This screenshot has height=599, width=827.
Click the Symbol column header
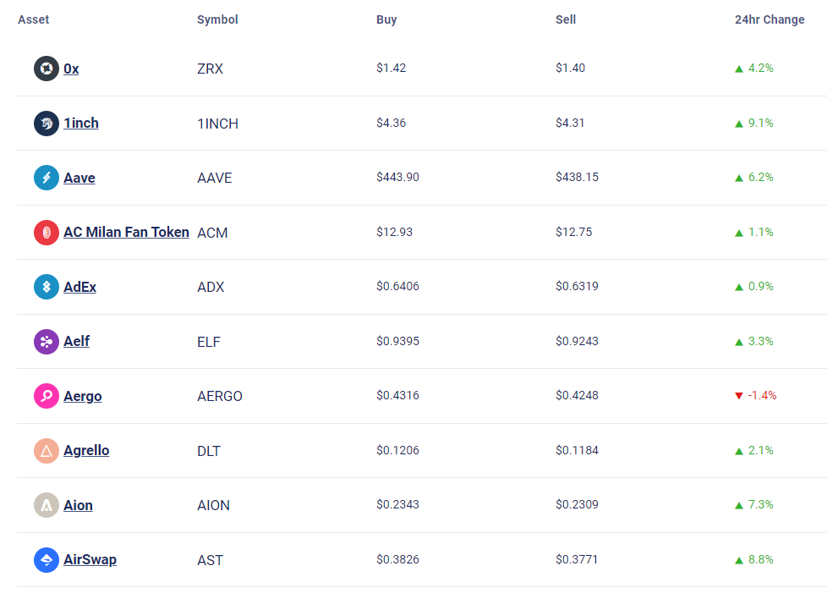217,19
